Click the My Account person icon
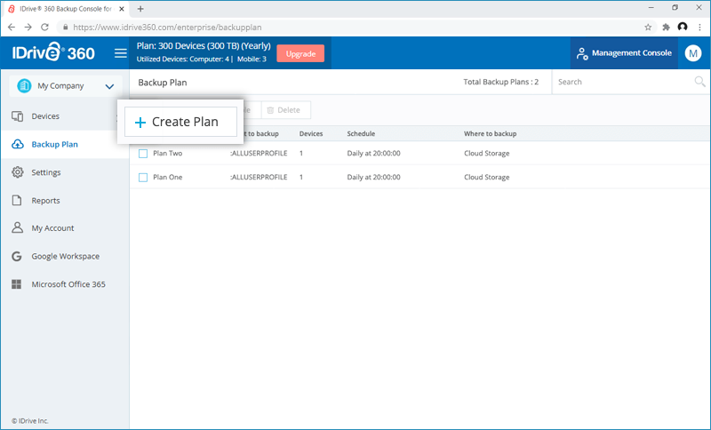The height and width of the screenshot is (430, 711). 17,228
